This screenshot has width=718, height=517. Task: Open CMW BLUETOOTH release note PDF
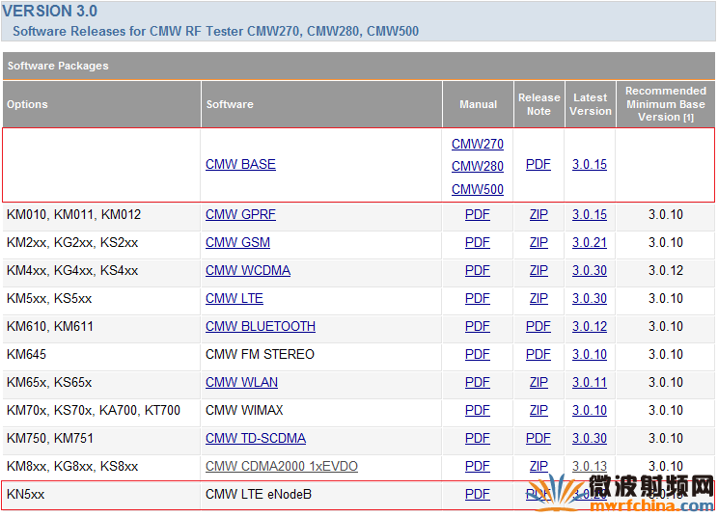[x=538, y=326]
